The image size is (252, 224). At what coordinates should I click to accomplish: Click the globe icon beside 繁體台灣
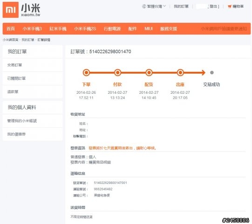pos(144,6)
